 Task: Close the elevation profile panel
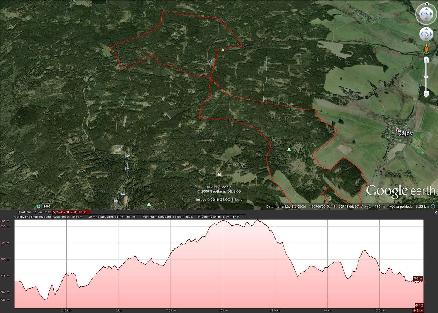pos(436,212)
